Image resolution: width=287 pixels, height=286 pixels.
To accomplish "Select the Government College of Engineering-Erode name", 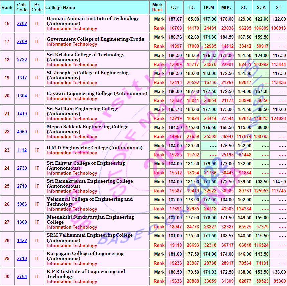I will point(95,39).
